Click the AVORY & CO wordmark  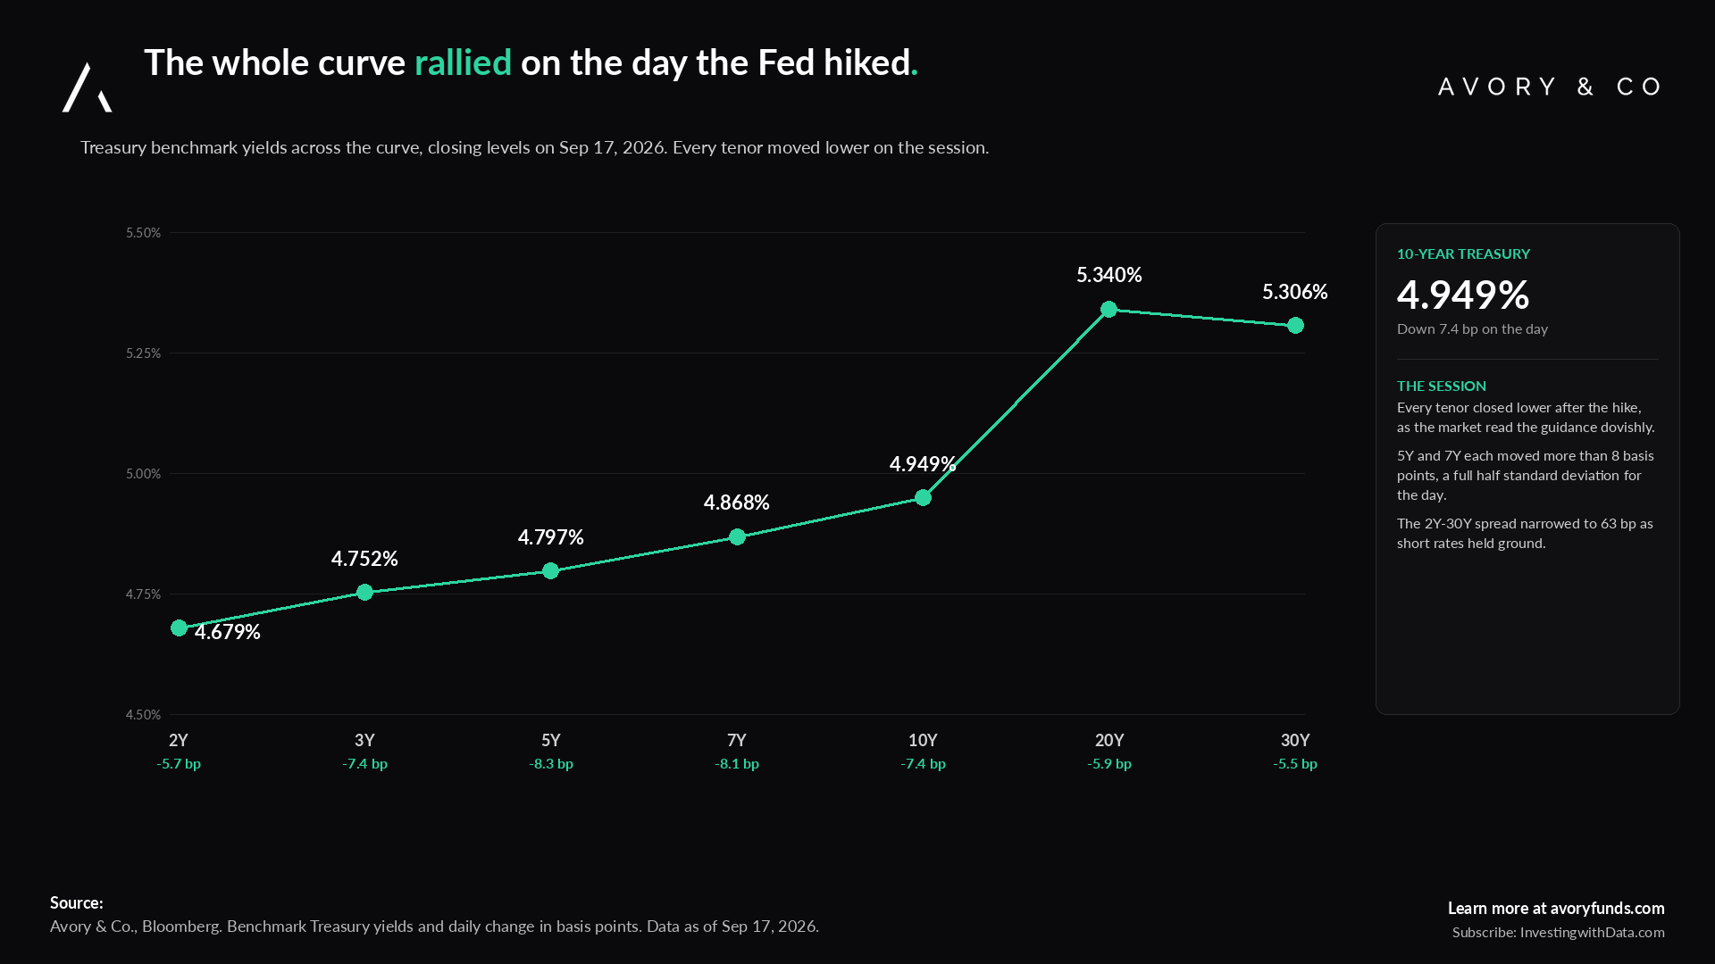coord(1551,87)
